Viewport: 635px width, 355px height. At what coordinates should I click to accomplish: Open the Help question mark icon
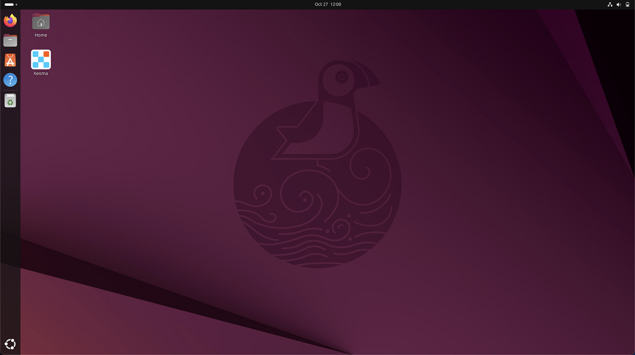coord(10,80)
